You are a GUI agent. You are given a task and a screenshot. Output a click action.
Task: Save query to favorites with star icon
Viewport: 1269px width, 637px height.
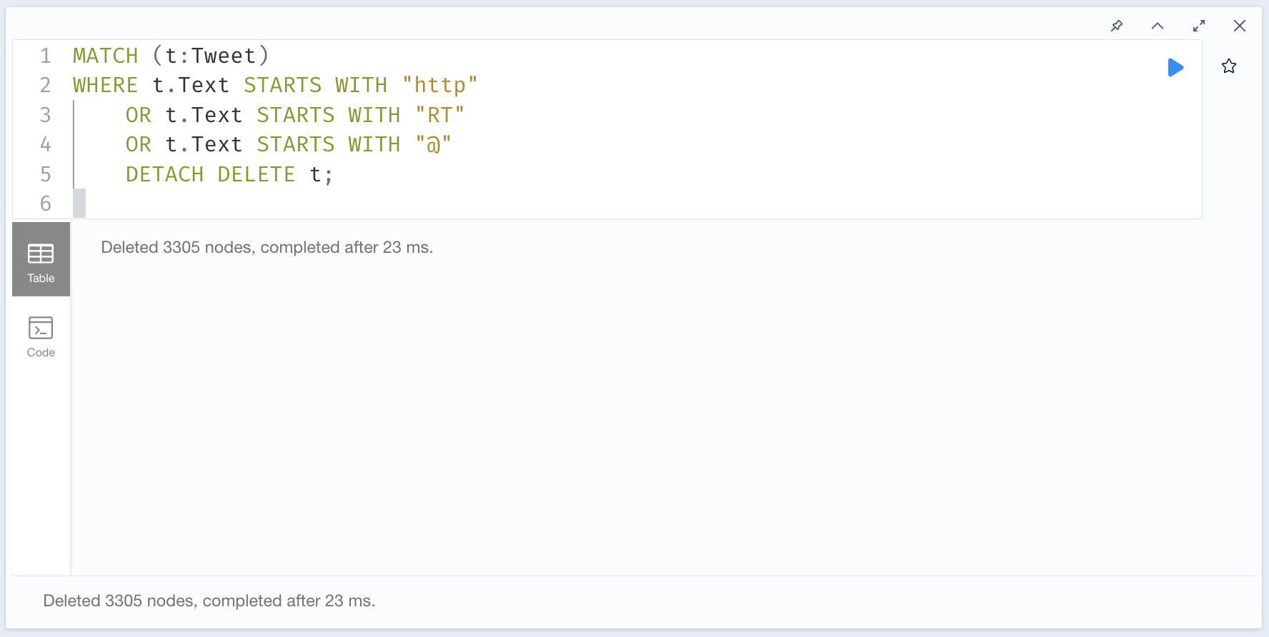(1229, 66)
